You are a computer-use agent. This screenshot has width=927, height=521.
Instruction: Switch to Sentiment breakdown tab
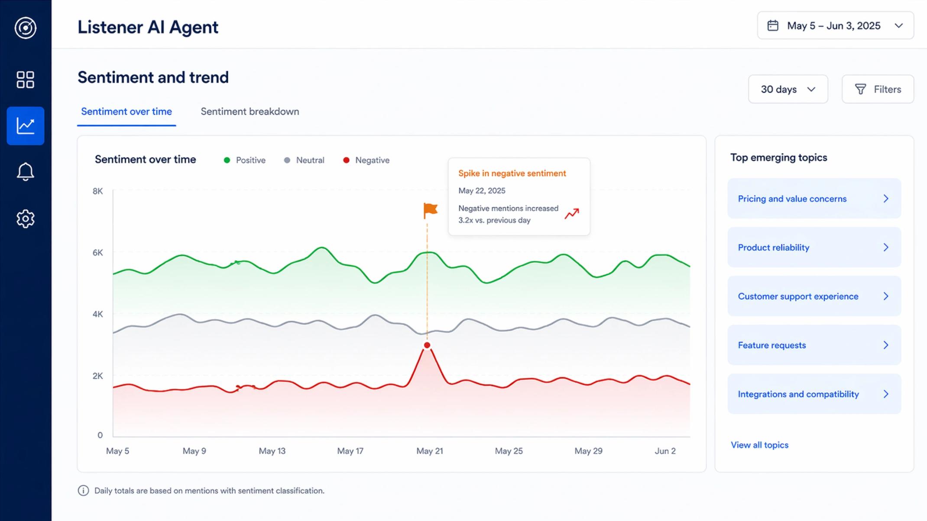point(250,112)
